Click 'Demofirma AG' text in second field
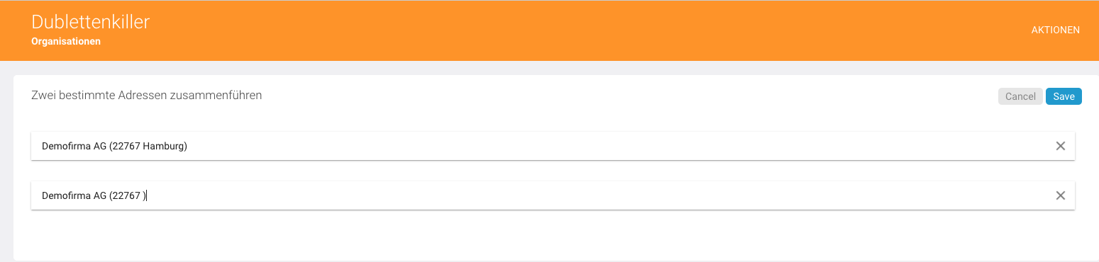Viewport: 1099px width, 262px height. pos(74,196)
